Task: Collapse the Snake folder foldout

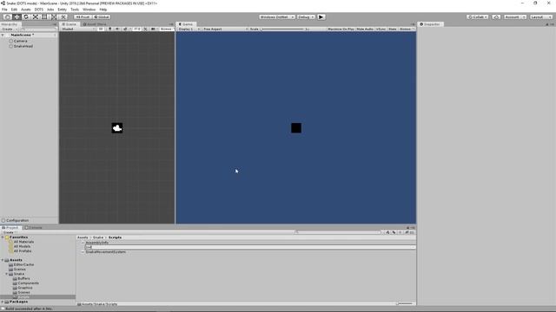Action: (x=6, y=274)
